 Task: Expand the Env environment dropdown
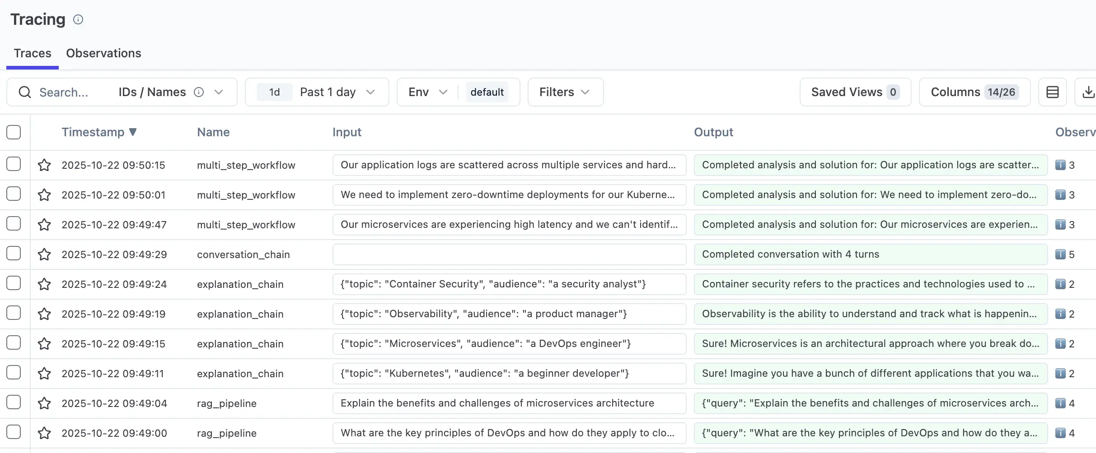click(x=427, y=92)
